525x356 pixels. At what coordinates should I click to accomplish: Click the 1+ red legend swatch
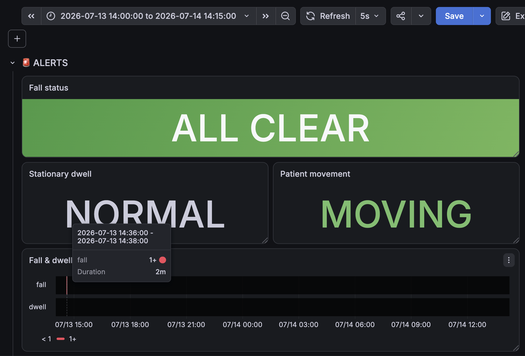[x=60, y=339]
